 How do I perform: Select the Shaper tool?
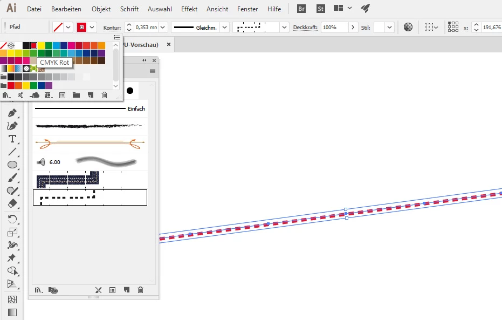click(x=12, y=190)
